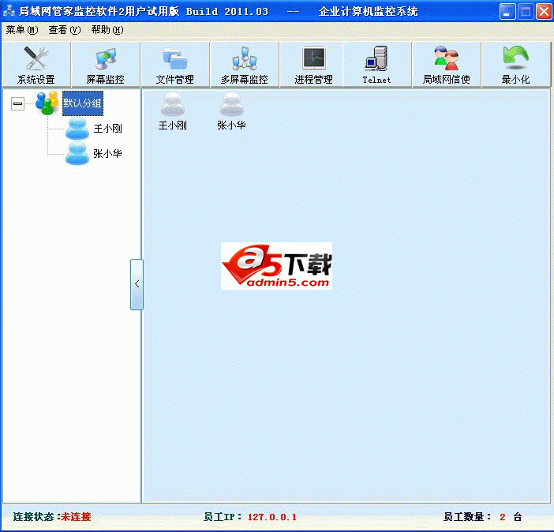
Task: Select 王小刚 name in the tree
Action: pos(108,129)
